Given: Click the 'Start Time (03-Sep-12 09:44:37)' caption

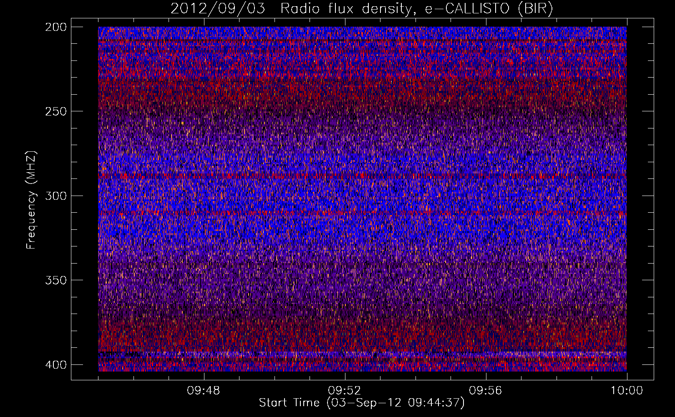Looking at the screenshot, I should click(362, 403).
